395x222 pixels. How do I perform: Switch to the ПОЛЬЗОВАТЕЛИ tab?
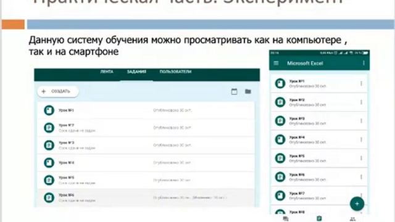coord(175,72)
